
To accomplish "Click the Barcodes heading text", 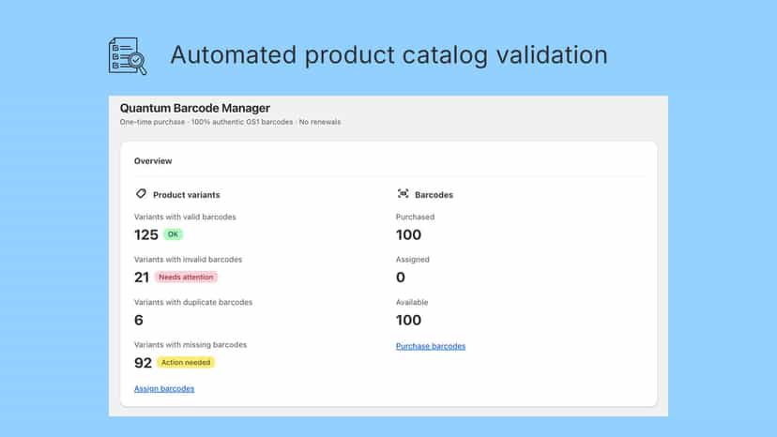I will coord(434,195).
